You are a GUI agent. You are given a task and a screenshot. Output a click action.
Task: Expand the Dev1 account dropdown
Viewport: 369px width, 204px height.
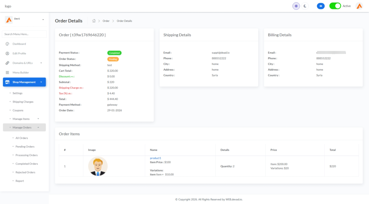pyautogui.click(x=43, y=19)
